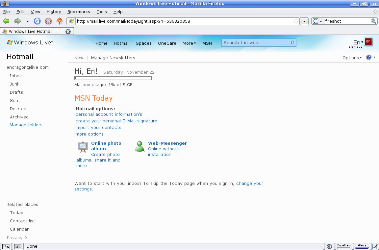Reload the page with the refresh icon
Viewport: 379px width, 250px height.
[37, 21]
